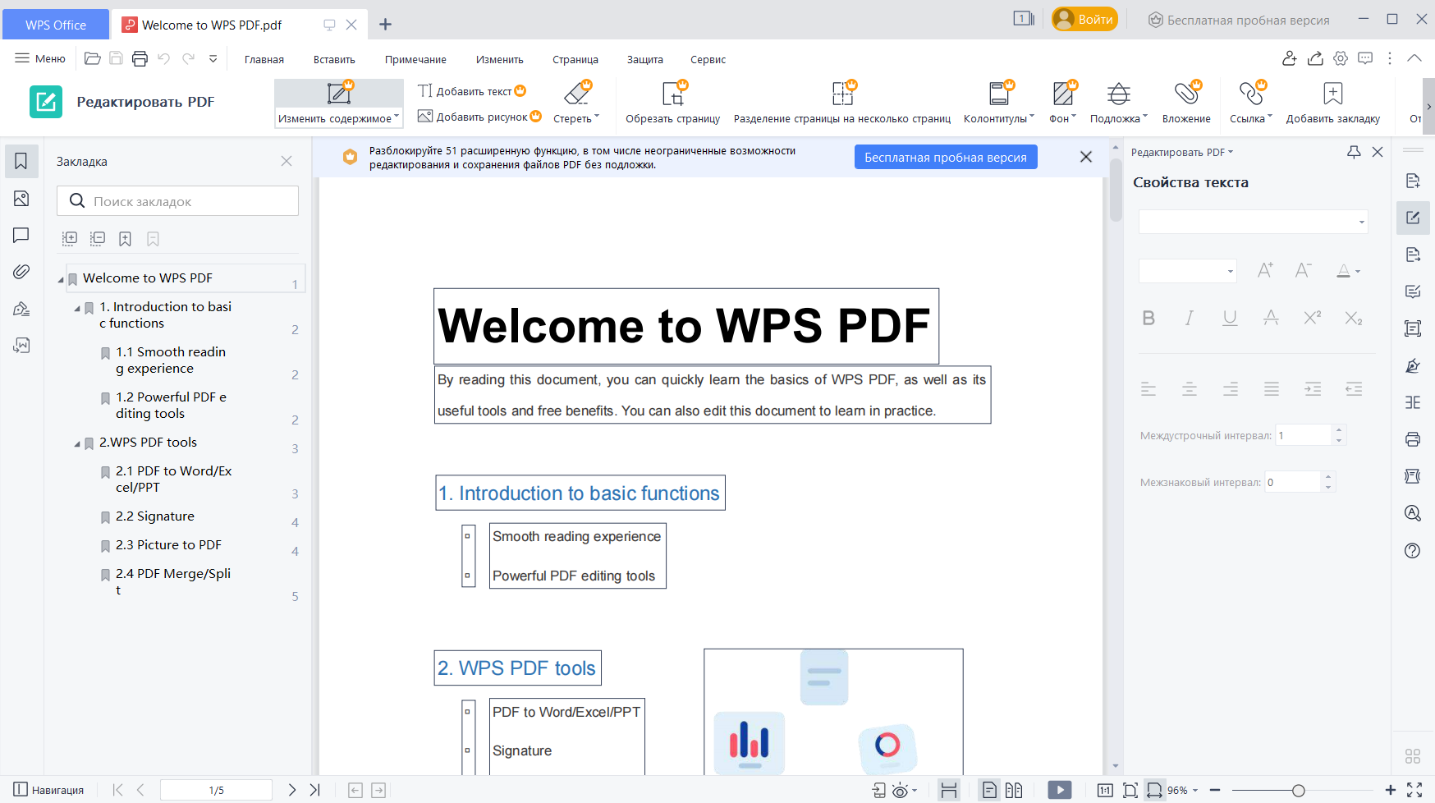Click the Add bookmark ribbon button

pyautogui.click(x=1332, y=103)
